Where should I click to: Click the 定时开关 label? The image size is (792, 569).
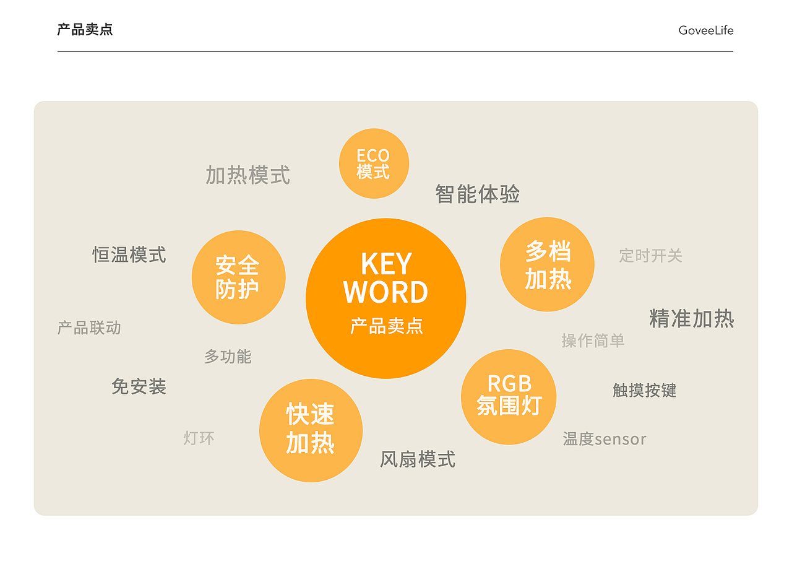pyautogui.click(x=650, y=256)
